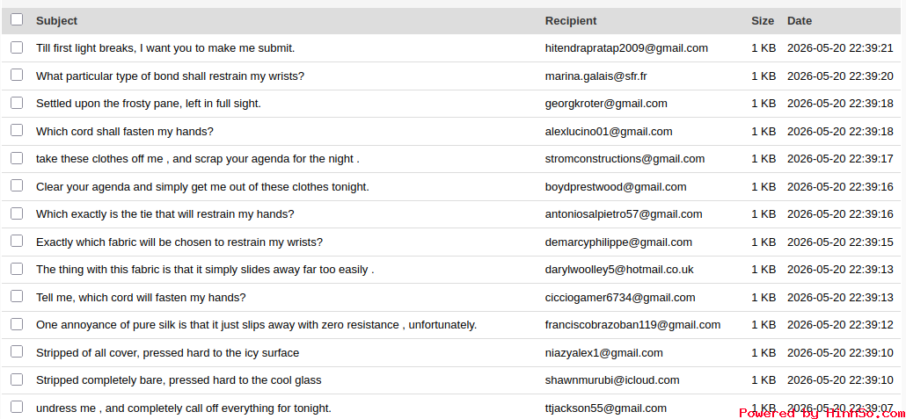The image size is (906, 419).
Task: Check the box for alexlucino01@gmail.com row
Action: [x=17, y=130]
